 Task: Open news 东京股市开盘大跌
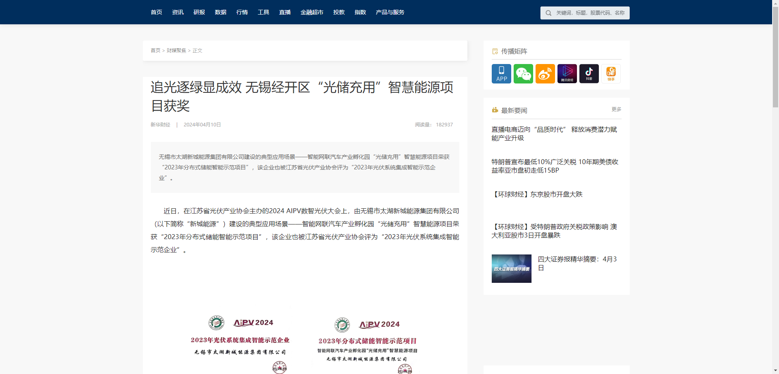click(x=537, y=194)
